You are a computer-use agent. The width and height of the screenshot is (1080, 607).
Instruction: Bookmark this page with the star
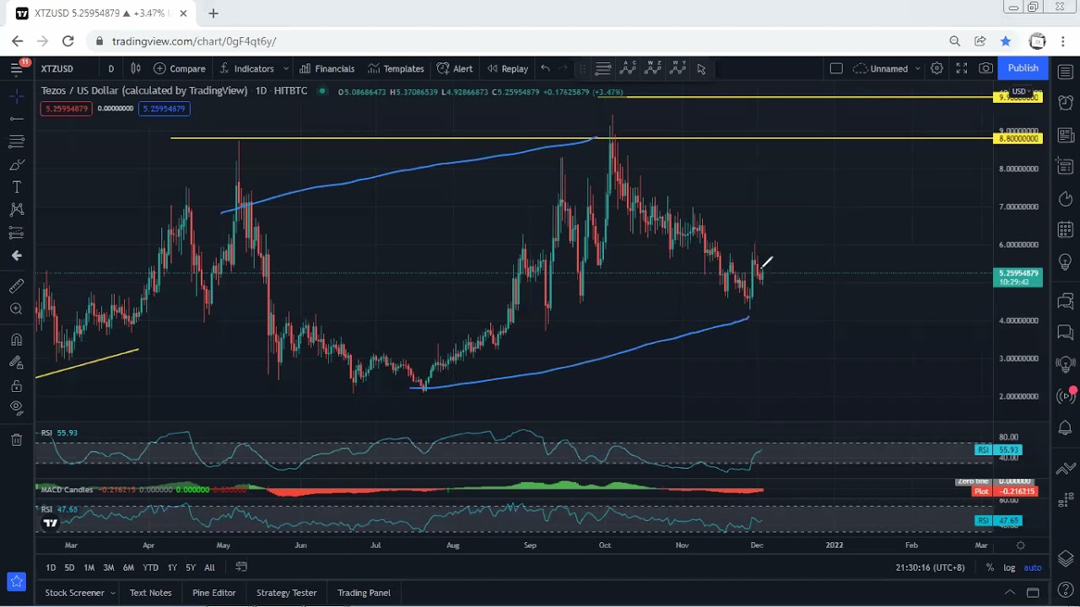click(1005, 40)
